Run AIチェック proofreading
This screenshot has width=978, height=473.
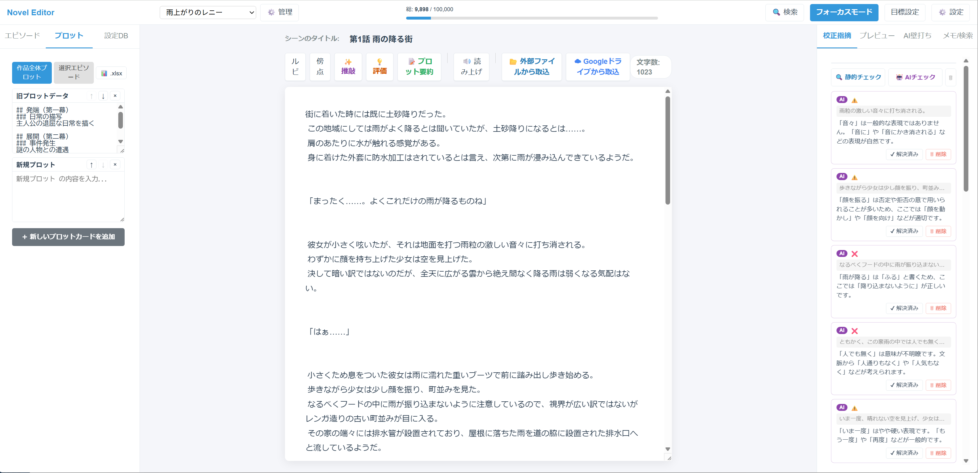pyautogui.click(x=915, y=77)
